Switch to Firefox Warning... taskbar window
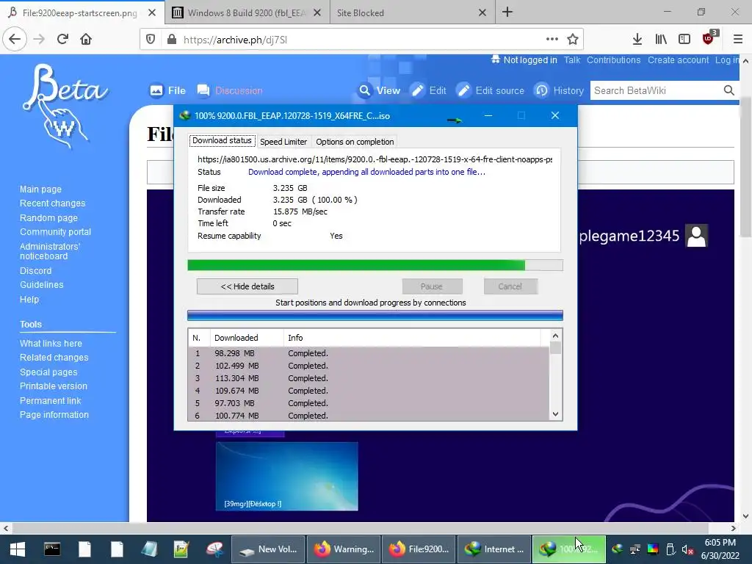Screen dimensions: 752x564 click(x=344, y=549)
